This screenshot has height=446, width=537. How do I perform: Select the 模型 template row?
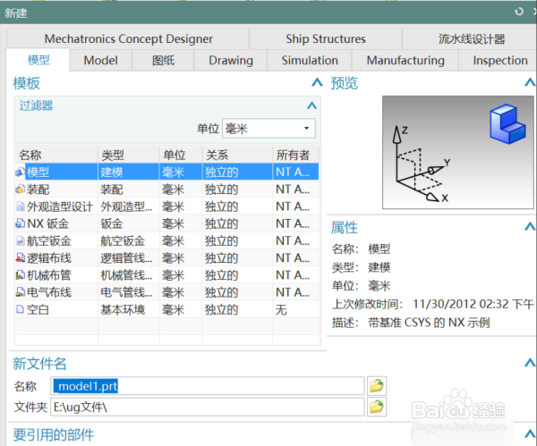click(166, 172)
